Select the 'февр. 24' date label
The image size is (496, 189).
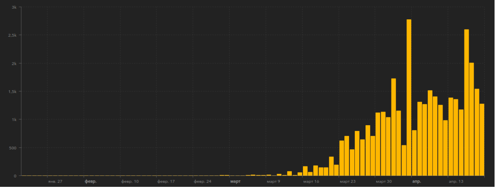tap(202, 181)
